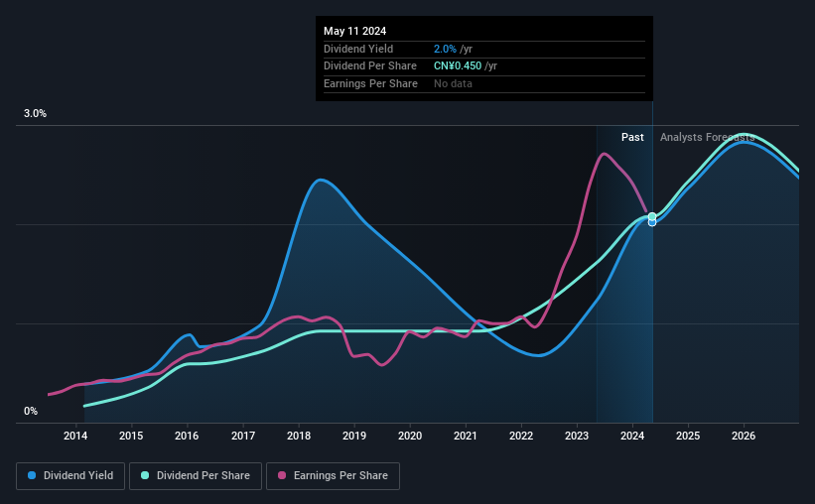
Task: Click the 2019 x-axis label
Action: click(x=354, y=436)
